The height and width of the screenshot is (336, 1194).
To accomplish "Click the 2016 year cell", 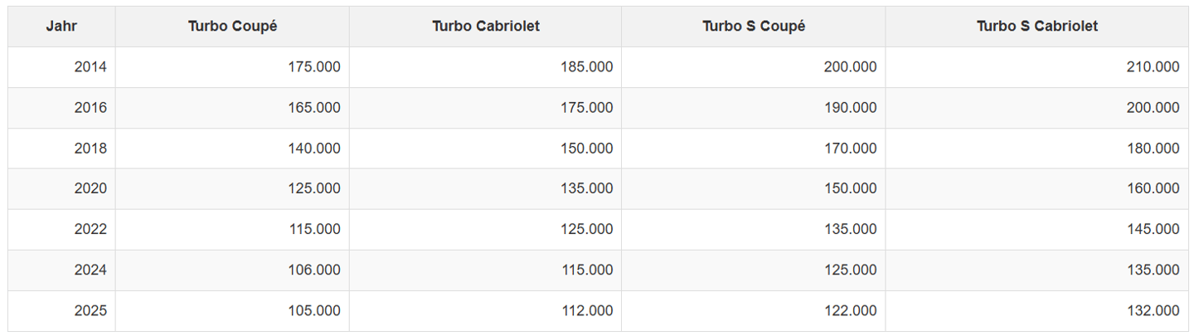I will click(x=62, y=108).
